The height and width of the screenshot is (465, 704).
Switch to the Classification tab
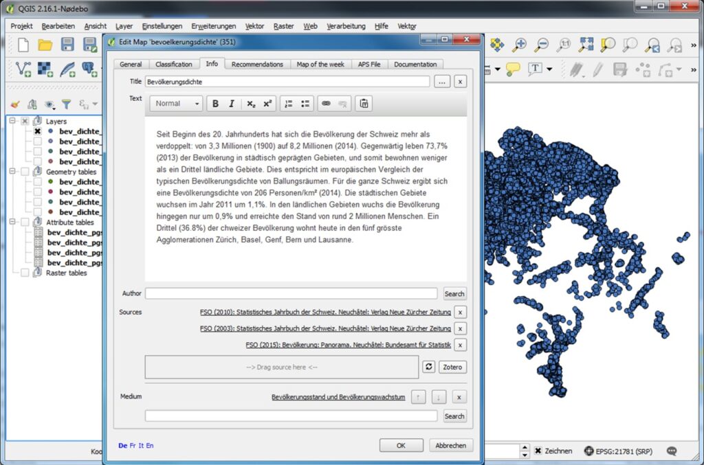click(173, 64)
